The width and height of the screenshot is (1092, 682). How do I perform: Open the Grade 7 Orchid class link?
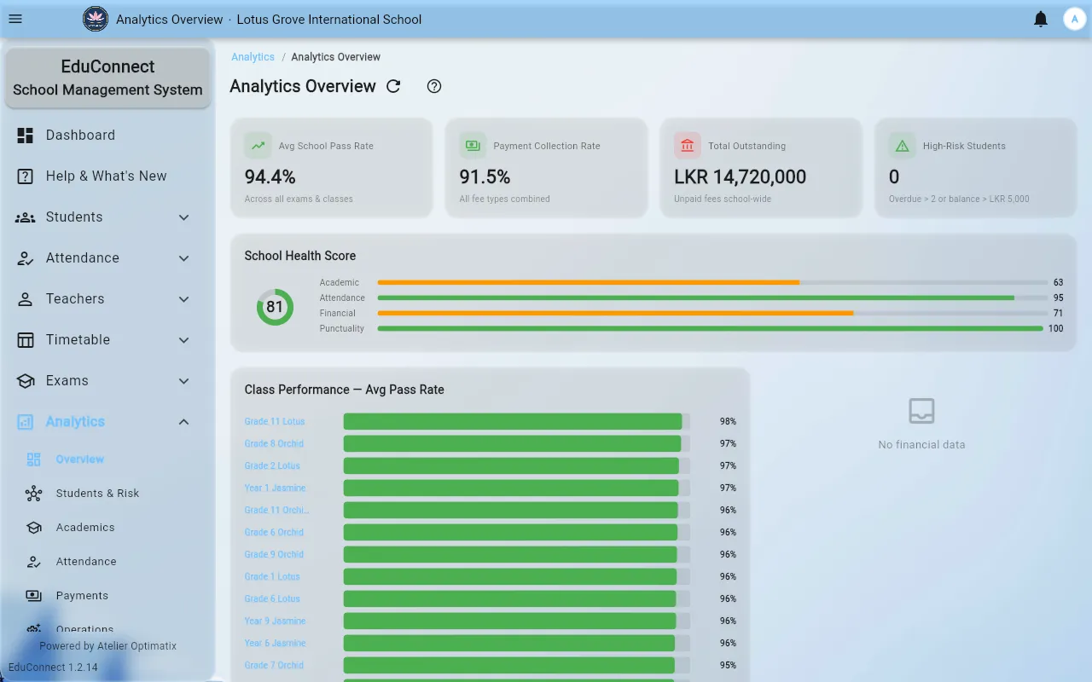click(274, 665)
